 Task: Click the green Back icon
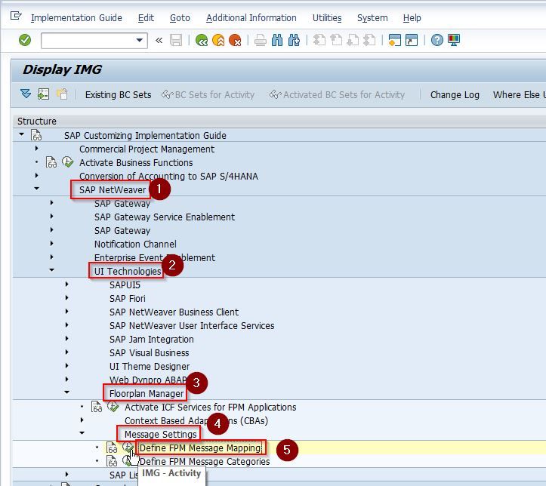pyautogui.click(x=202, y=40)
